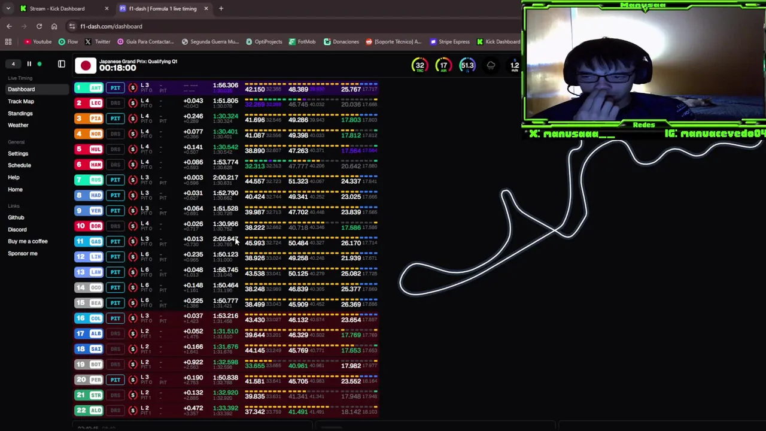Pause the live timing playback
766x431 pixels.
[29, 64]
